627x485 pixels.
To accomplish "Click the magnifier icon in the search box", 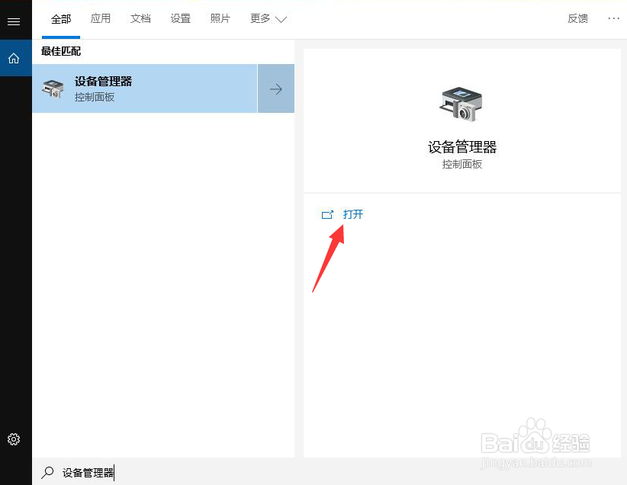I will coord(47,473).
